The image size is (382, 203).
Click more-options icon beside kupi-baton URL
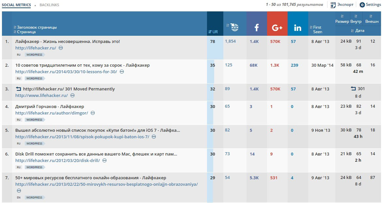(154, 137)
